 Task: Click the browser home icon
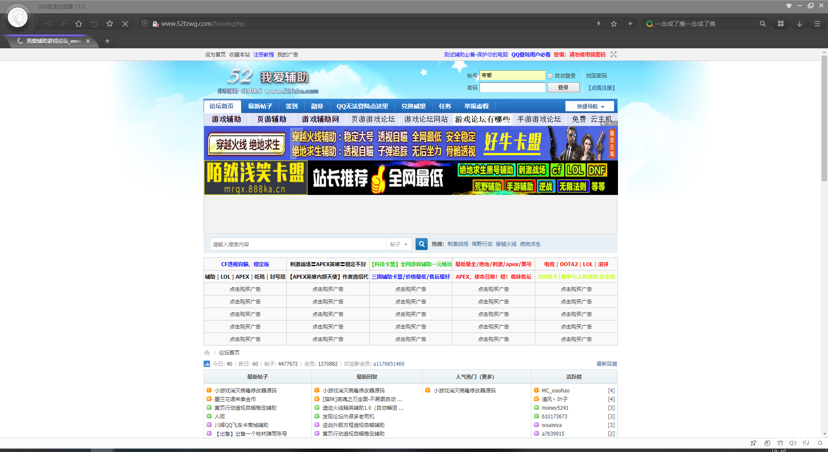pyautogui.click(x=78, y=24)
